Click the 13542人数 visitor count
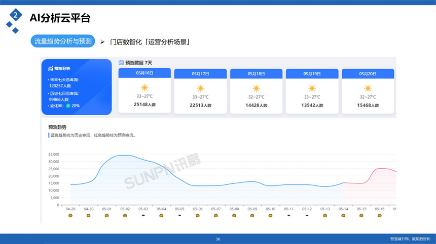436x244 pixels. click(312, 105)
